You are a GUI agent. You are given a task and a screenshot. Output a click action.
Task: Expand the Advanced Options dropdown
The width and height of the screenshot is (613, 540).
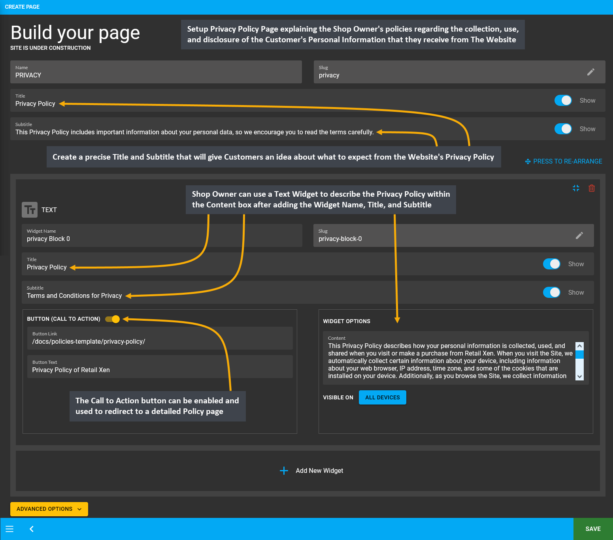click(49, 509)
